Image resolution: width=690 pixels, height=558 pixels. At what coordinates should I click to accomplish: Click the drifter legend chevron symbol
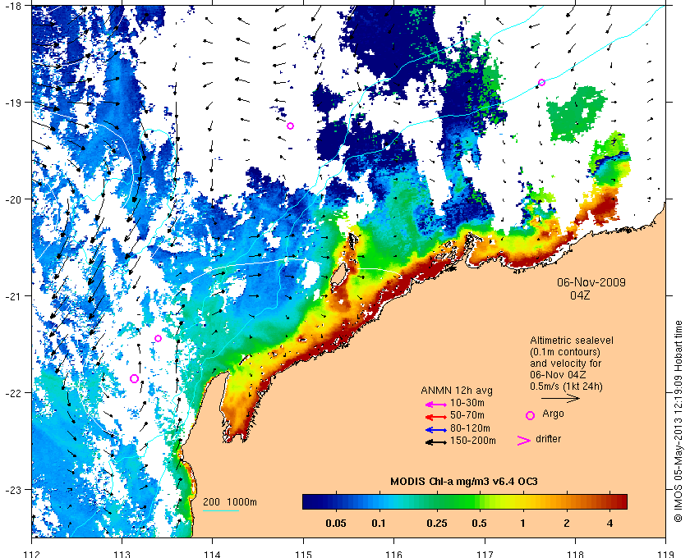pyautogui.click(x=524, y=441)
